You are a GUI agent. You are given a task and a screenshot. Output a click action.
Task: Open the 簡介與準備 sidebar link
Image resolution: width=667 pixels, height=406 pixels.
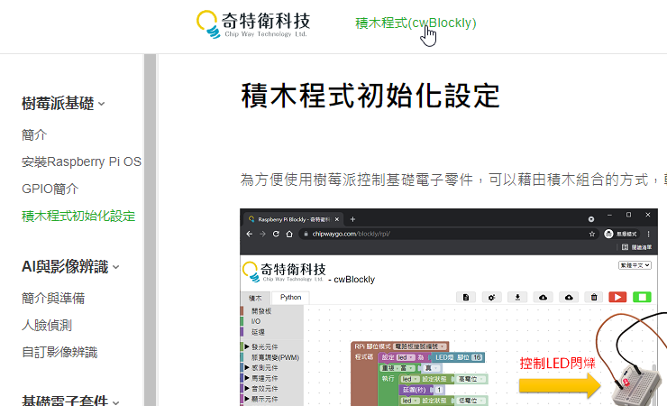pos(53,299)
